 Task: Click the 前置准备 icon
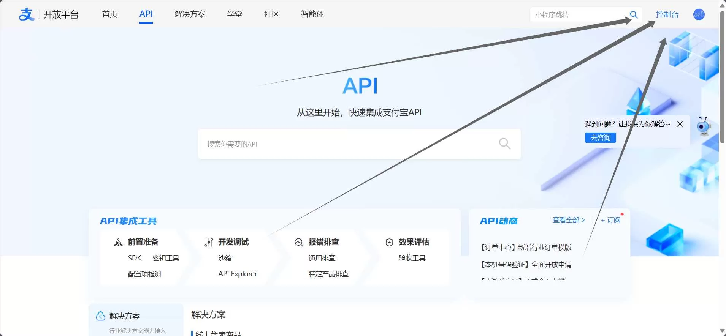tap(118, 242)
